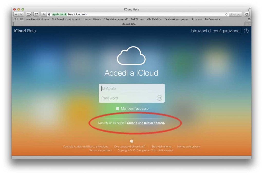The height and width of the screenshot is (175, 263).
Task: Click the Share toolbar icon
Action: pyautogui.click(x=36, y=14)
